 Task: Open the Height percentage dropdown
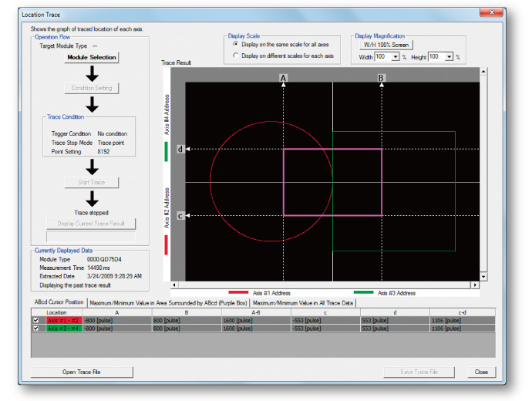(450, 56)
